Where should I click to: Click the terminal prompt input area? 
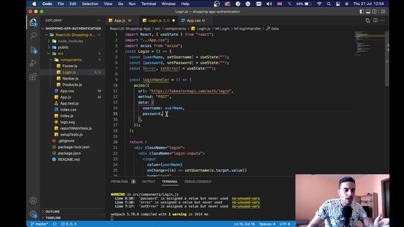pyautogui.click(x=112, y=218)
